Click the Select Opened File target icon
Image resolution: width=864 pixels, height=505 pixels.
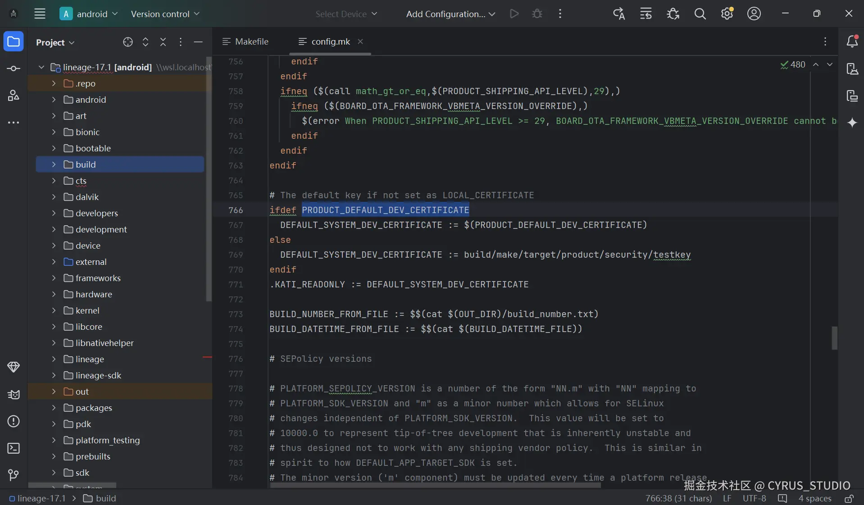tap(128, 42)
